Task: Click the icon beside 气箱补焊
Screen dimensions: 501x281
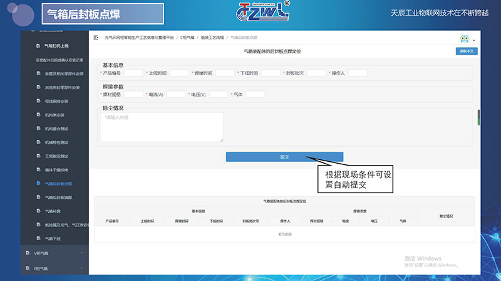Action: (x=38, y=211)
